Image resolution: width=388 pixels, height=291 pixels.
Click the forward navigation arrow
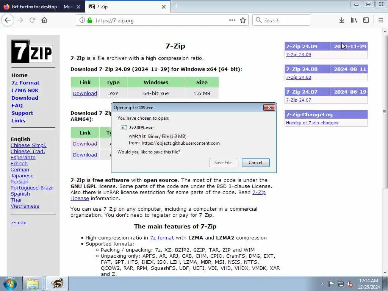pos(20,20)
